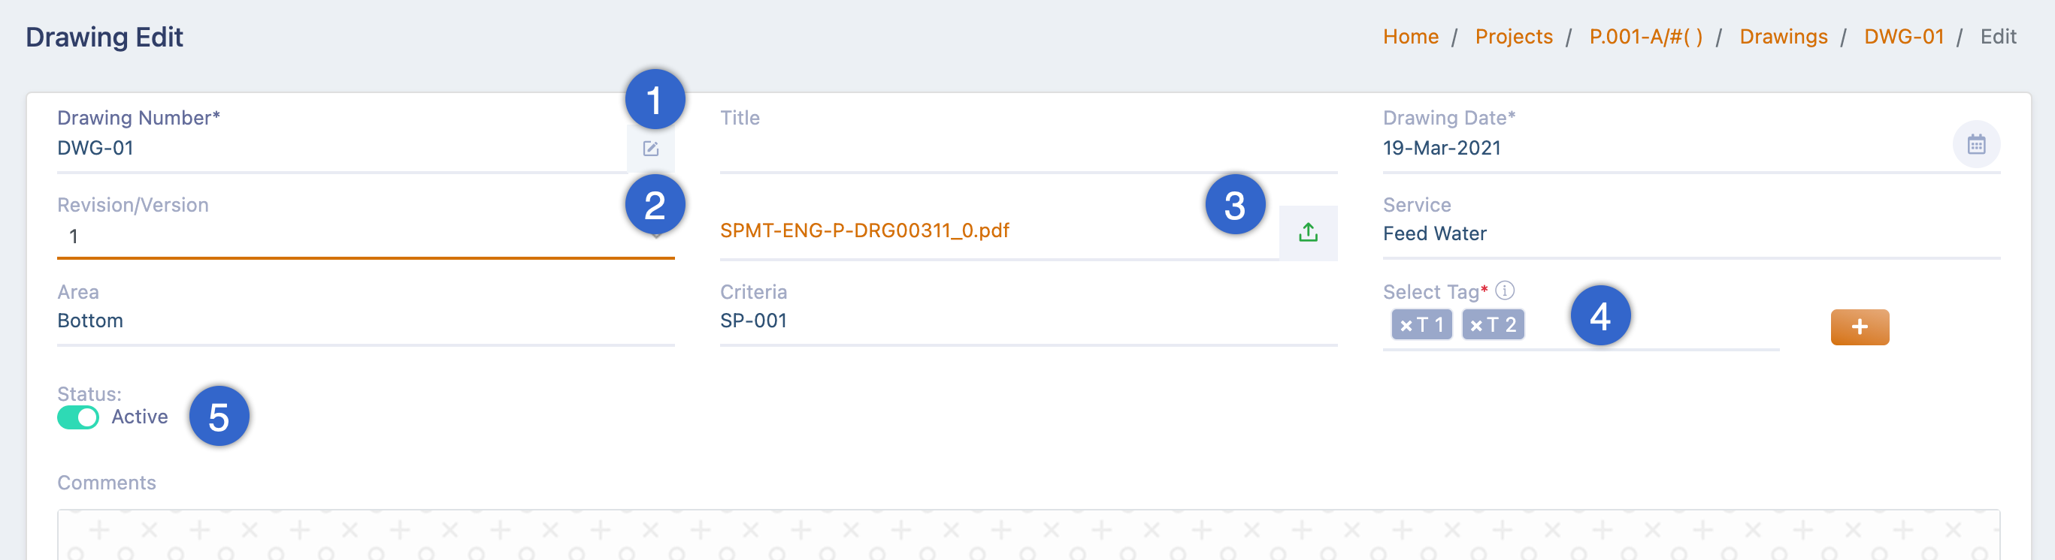Remove the T 2 tag
Image resolution: width=2055 pixels, height=560 pixels.
click(x=1475, y=325)
